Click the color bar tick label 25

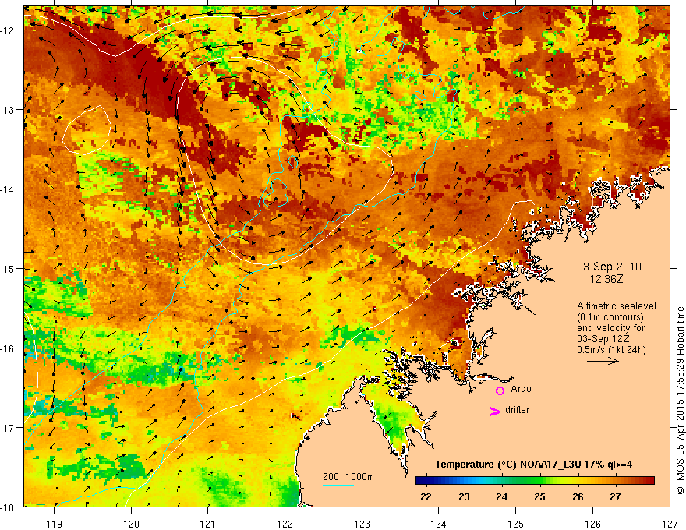540,496
